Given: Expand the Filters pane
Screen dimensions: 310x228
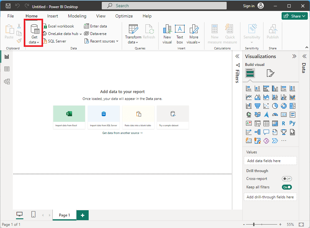Looking at the screenshot, I should pos(237,56).
